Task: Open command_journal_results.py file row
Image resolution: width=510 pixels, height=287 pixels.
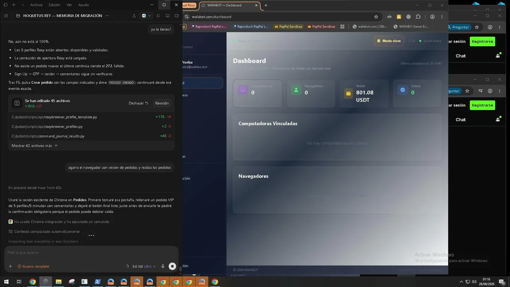Action: 91,136
